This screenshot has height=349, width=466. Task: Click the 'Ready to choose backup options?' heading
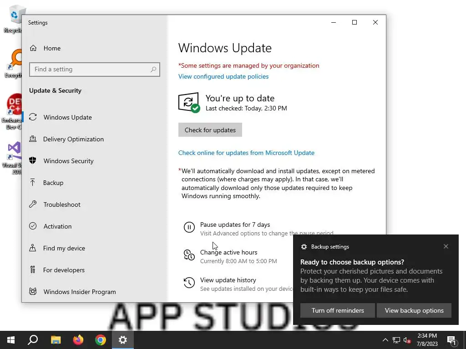tap(352, 262)
